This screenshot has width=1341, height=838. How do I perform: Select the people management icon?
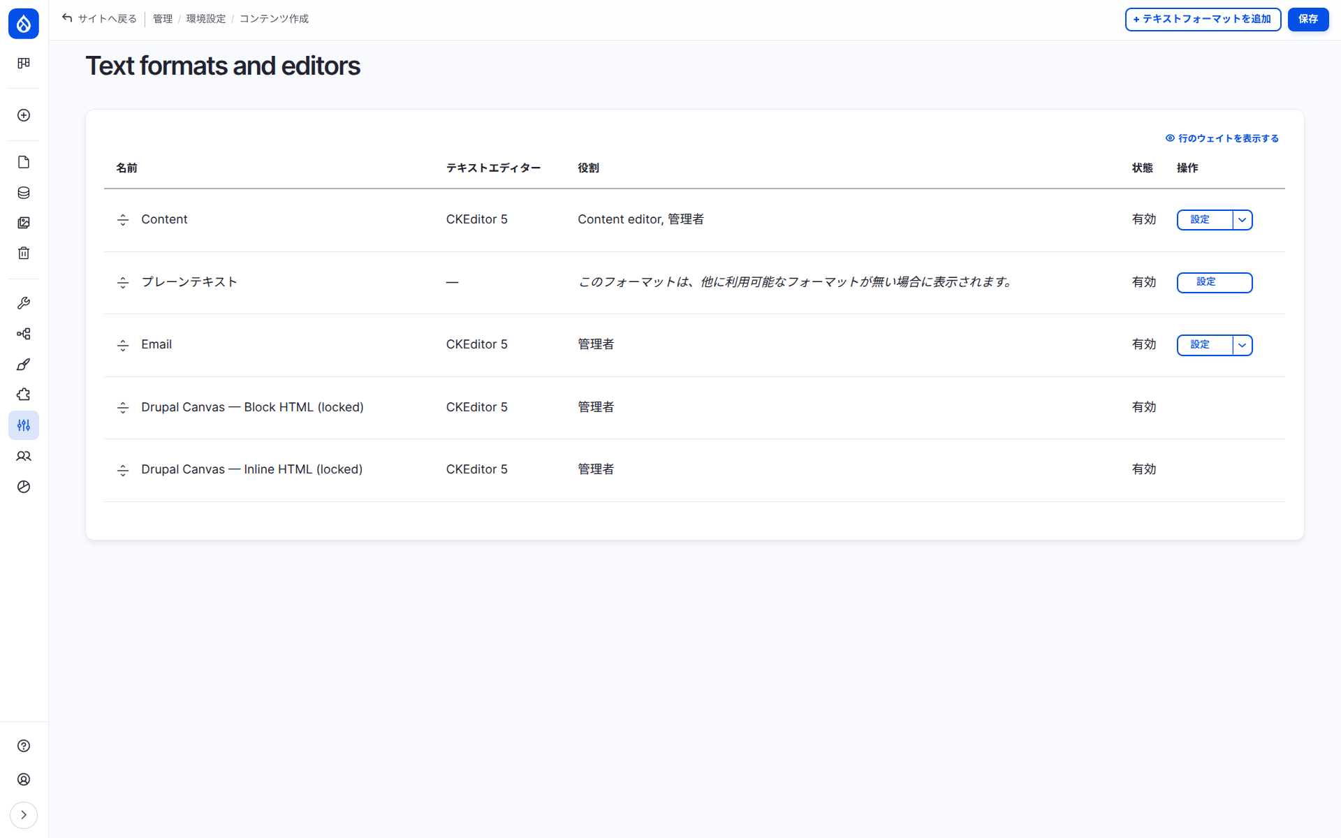24,456
